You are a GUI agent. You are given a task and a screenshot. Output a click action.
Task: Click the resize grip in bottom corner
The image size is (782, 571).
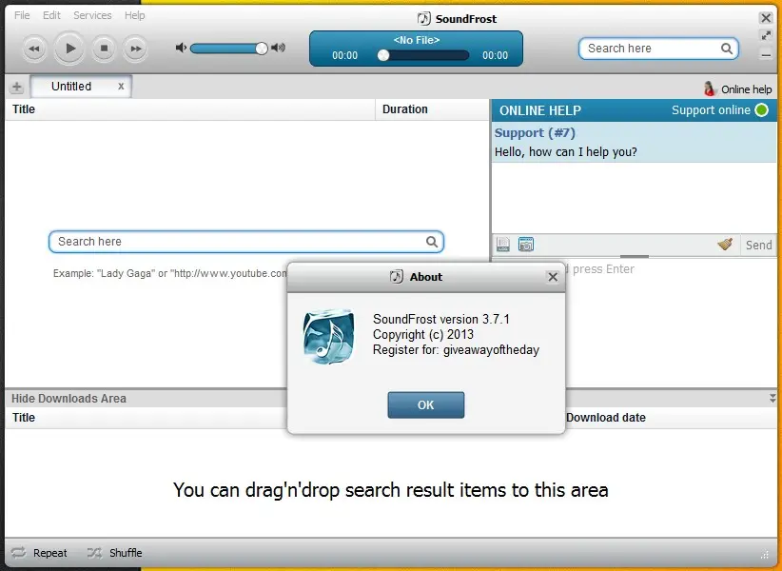pos(765,554)
